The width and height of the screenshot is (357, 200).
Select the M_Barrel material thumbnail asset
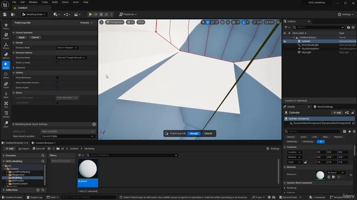(88, 173)
